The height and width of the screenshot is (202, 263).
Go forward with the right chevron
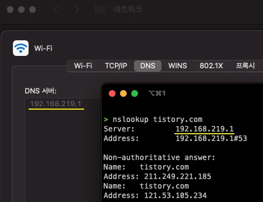(77, 10)
